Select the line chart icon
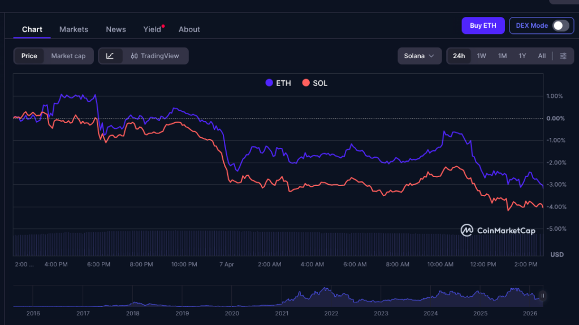The width and height of the screenshot is (579, 325). coord(110,56)
